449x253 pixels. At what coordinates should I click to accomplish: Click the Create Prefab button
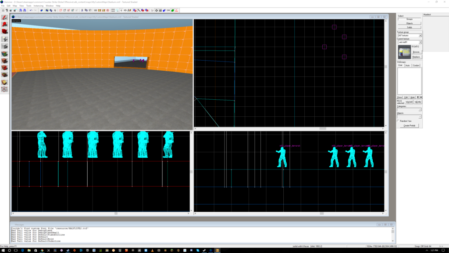(x=410, y=126)
